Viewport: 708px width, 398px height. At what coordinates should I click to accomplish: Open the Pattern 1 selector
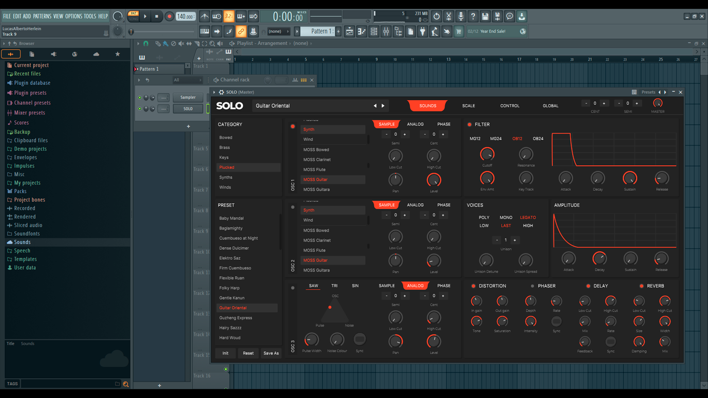point(319,32)
